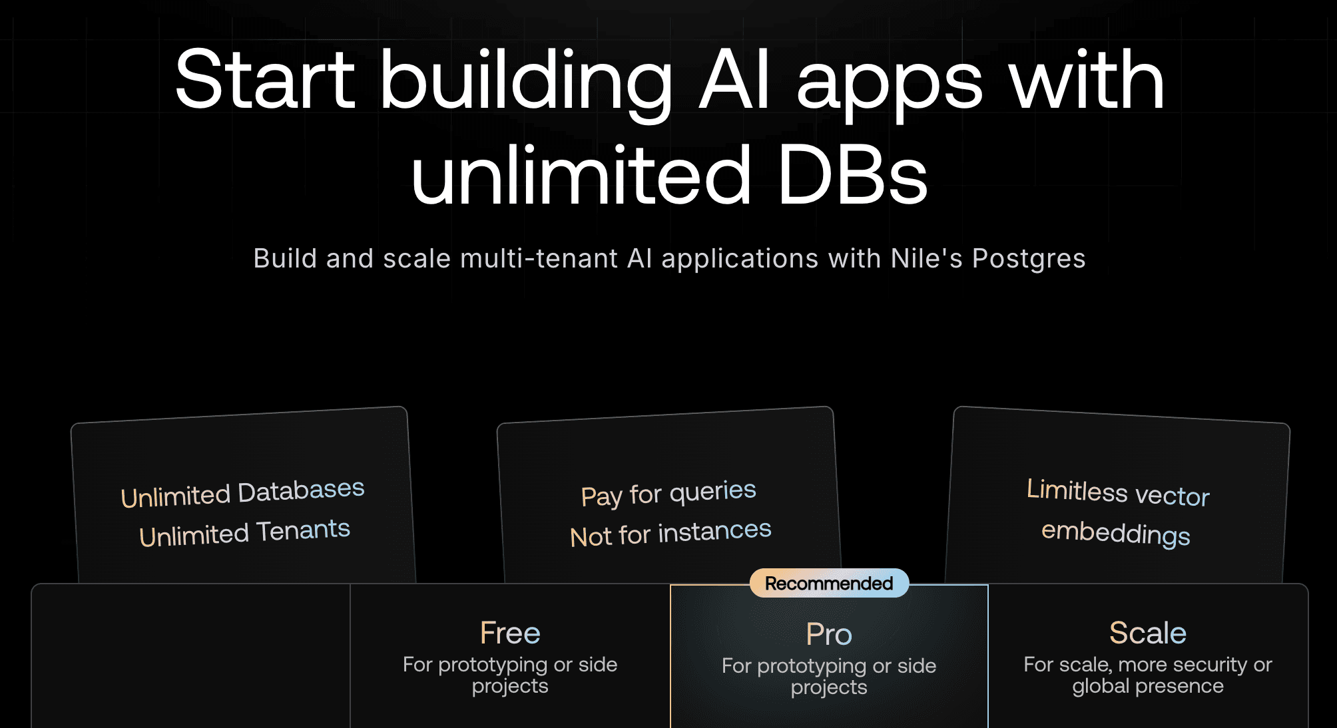Click Free plan's side projects description
Image resolution: width=1337 pixels, height=728 pixels.
pyautogui.click(x=509, y=675)
